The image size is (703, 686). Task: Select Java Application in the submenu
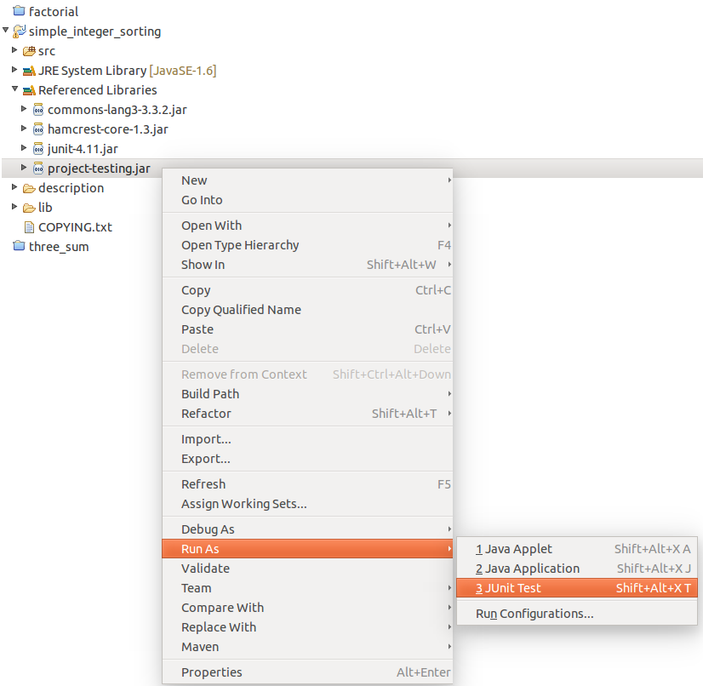[x=527, y=569]
